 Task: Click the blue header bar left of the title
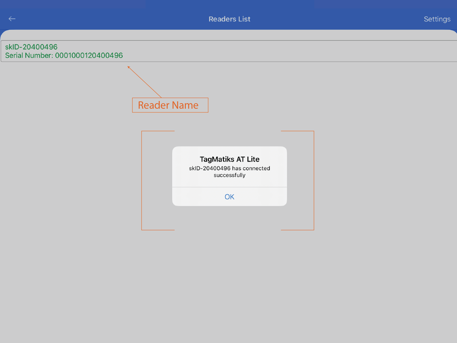tap(110, 19)
